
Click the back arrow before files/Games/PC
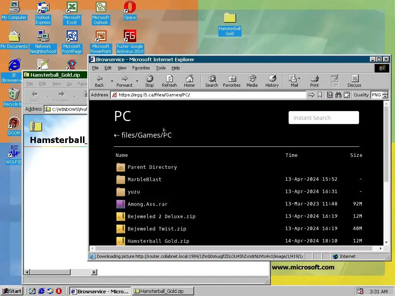coord(116,135)
